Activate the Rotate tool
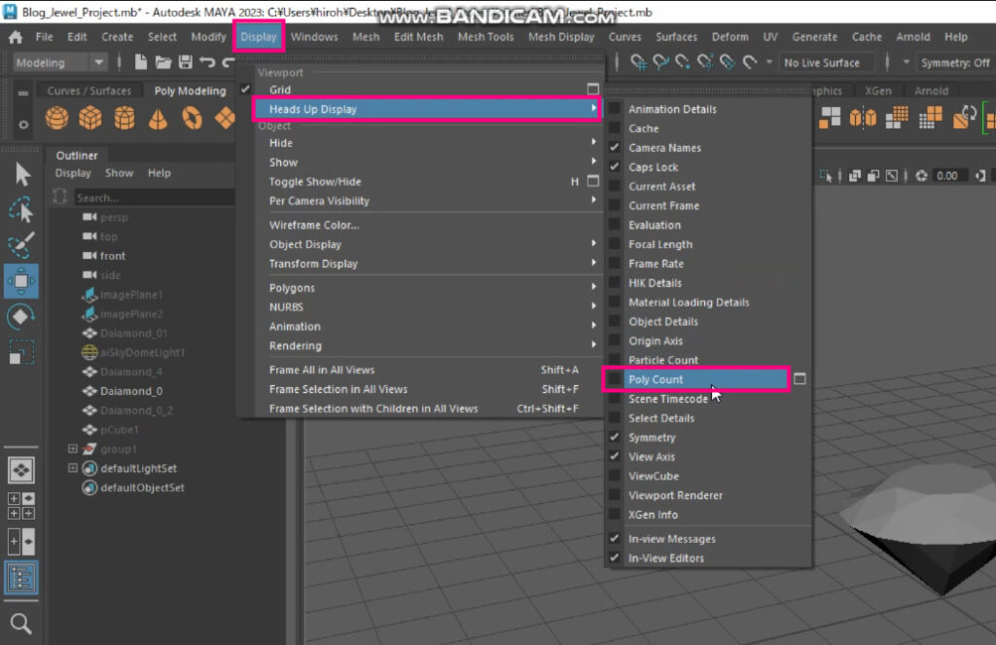 (x=20, y=316)
